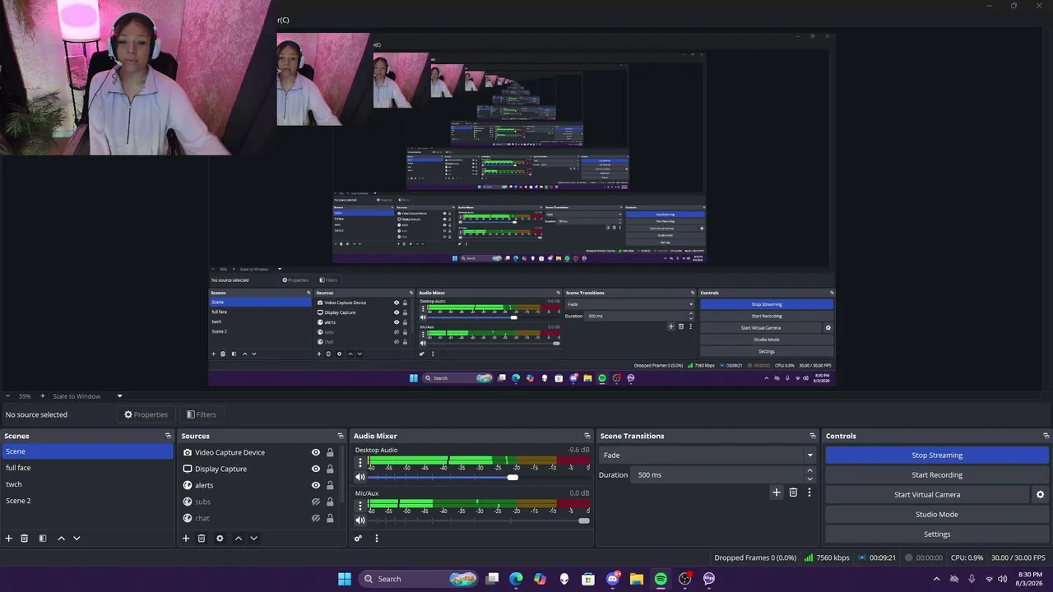Pop out the Audio Mixer dock
The height and width of the screenshot is (592, 1053).
587,436
